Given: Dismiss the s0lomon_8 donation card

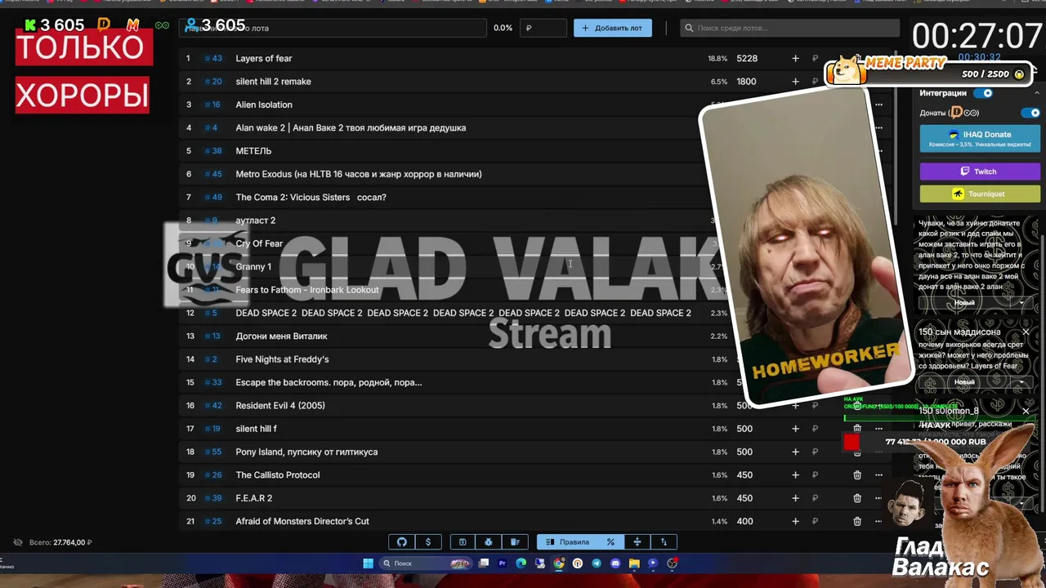Looking at the screenshot, I should click(1026, 411).
